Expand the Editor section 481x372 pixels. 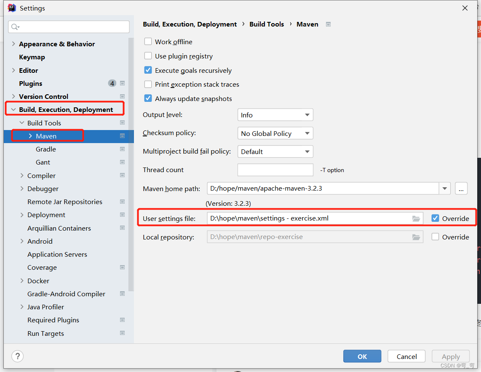13,70
